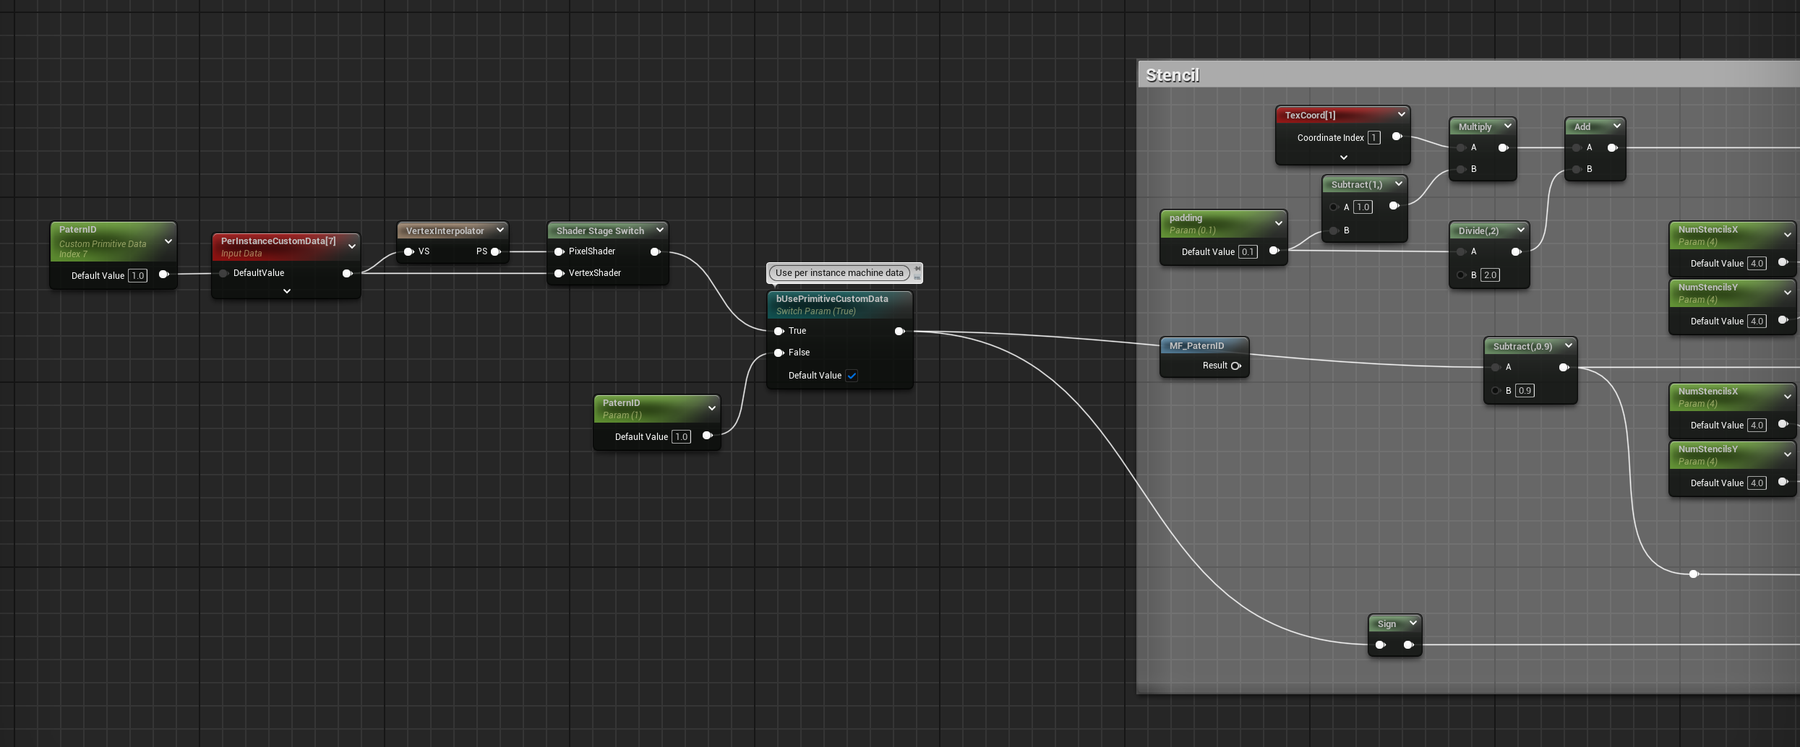The height and width of the screenshot is (747, 1800).
Task: Click the Add node output pin
Action: [1613, 147]
